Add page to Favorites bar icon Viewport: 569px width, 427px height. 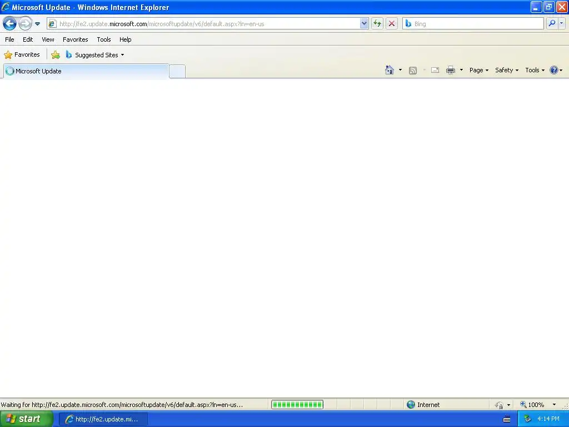56,55
